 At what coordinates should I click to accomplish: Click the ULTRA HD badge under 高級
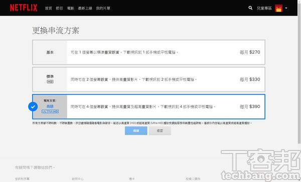50,111
